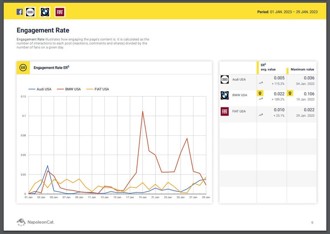
Task: Click the FIAT logo in the table row
Action: (224, 111)
